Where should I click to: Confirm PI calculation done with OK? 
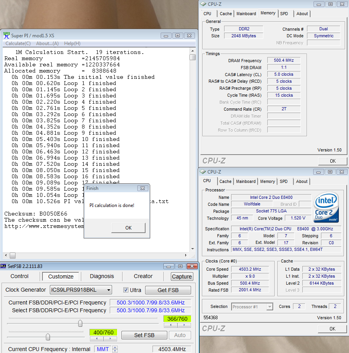(x=128, y=228)
